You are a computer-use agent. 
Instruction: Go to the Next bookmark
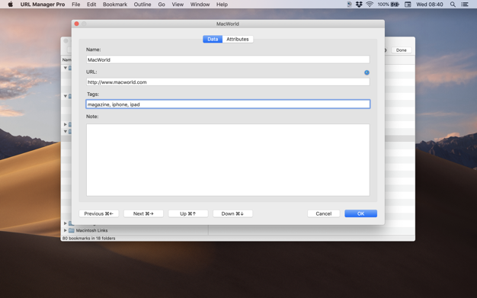click(x=143, y=213)
